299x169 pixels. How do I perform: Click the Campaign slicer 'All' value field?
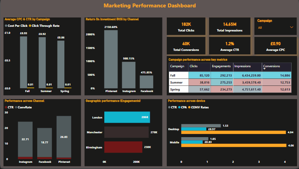coord(276,28)
